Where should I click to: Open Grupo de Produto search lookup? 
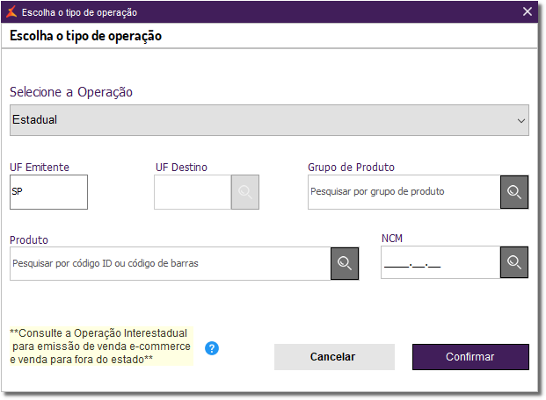514,191
